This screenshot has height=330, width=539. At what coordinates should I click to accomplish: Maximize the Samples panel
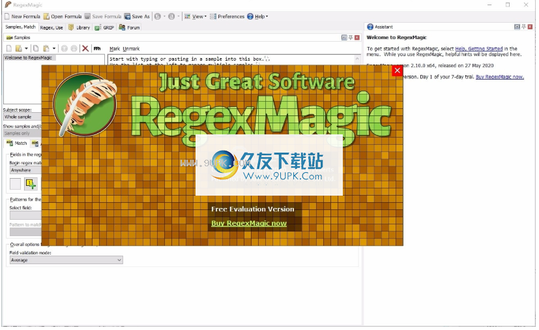coord(344,38)
